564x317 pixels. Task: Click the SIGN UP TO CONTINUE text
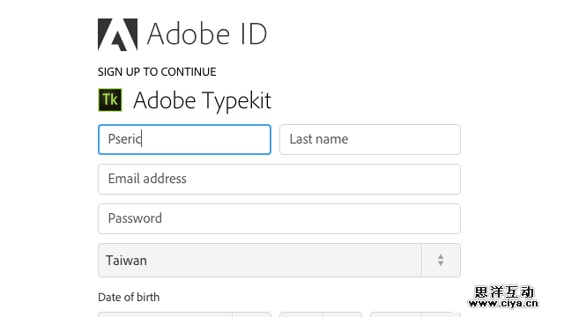pyautogui.click(x=157, y=72)
